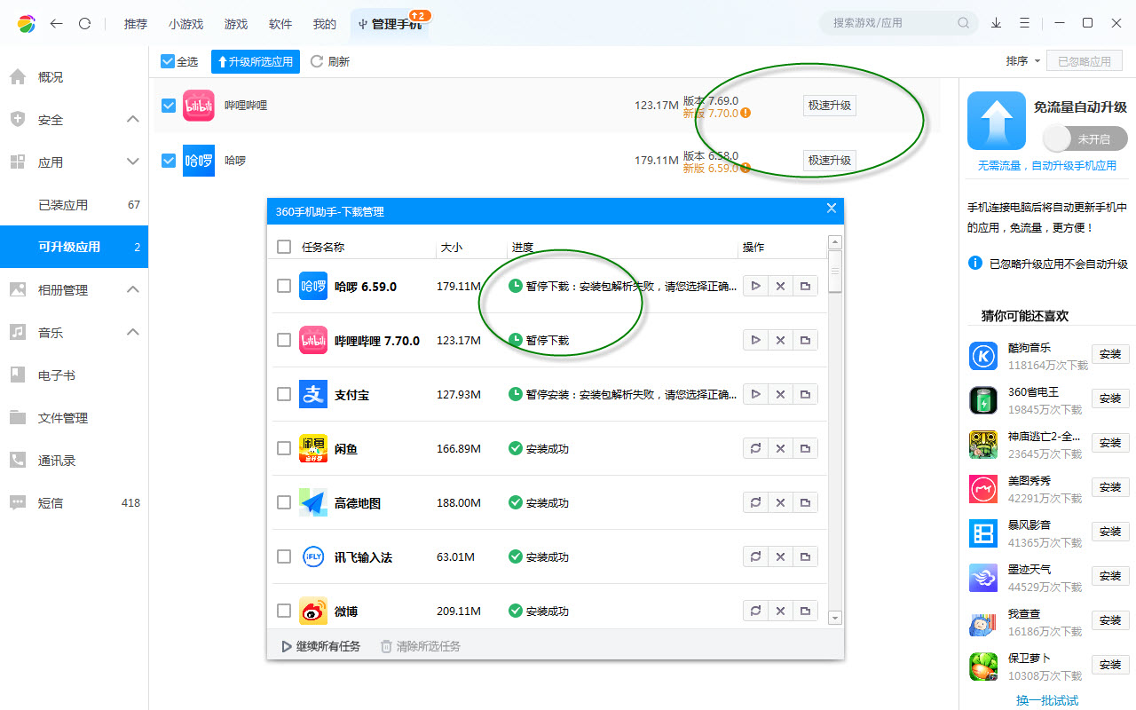This screenshot has height=710, width=1136.
Task: Click the 哈啰 app icon in upgrade list
Action: pos(199,161)
